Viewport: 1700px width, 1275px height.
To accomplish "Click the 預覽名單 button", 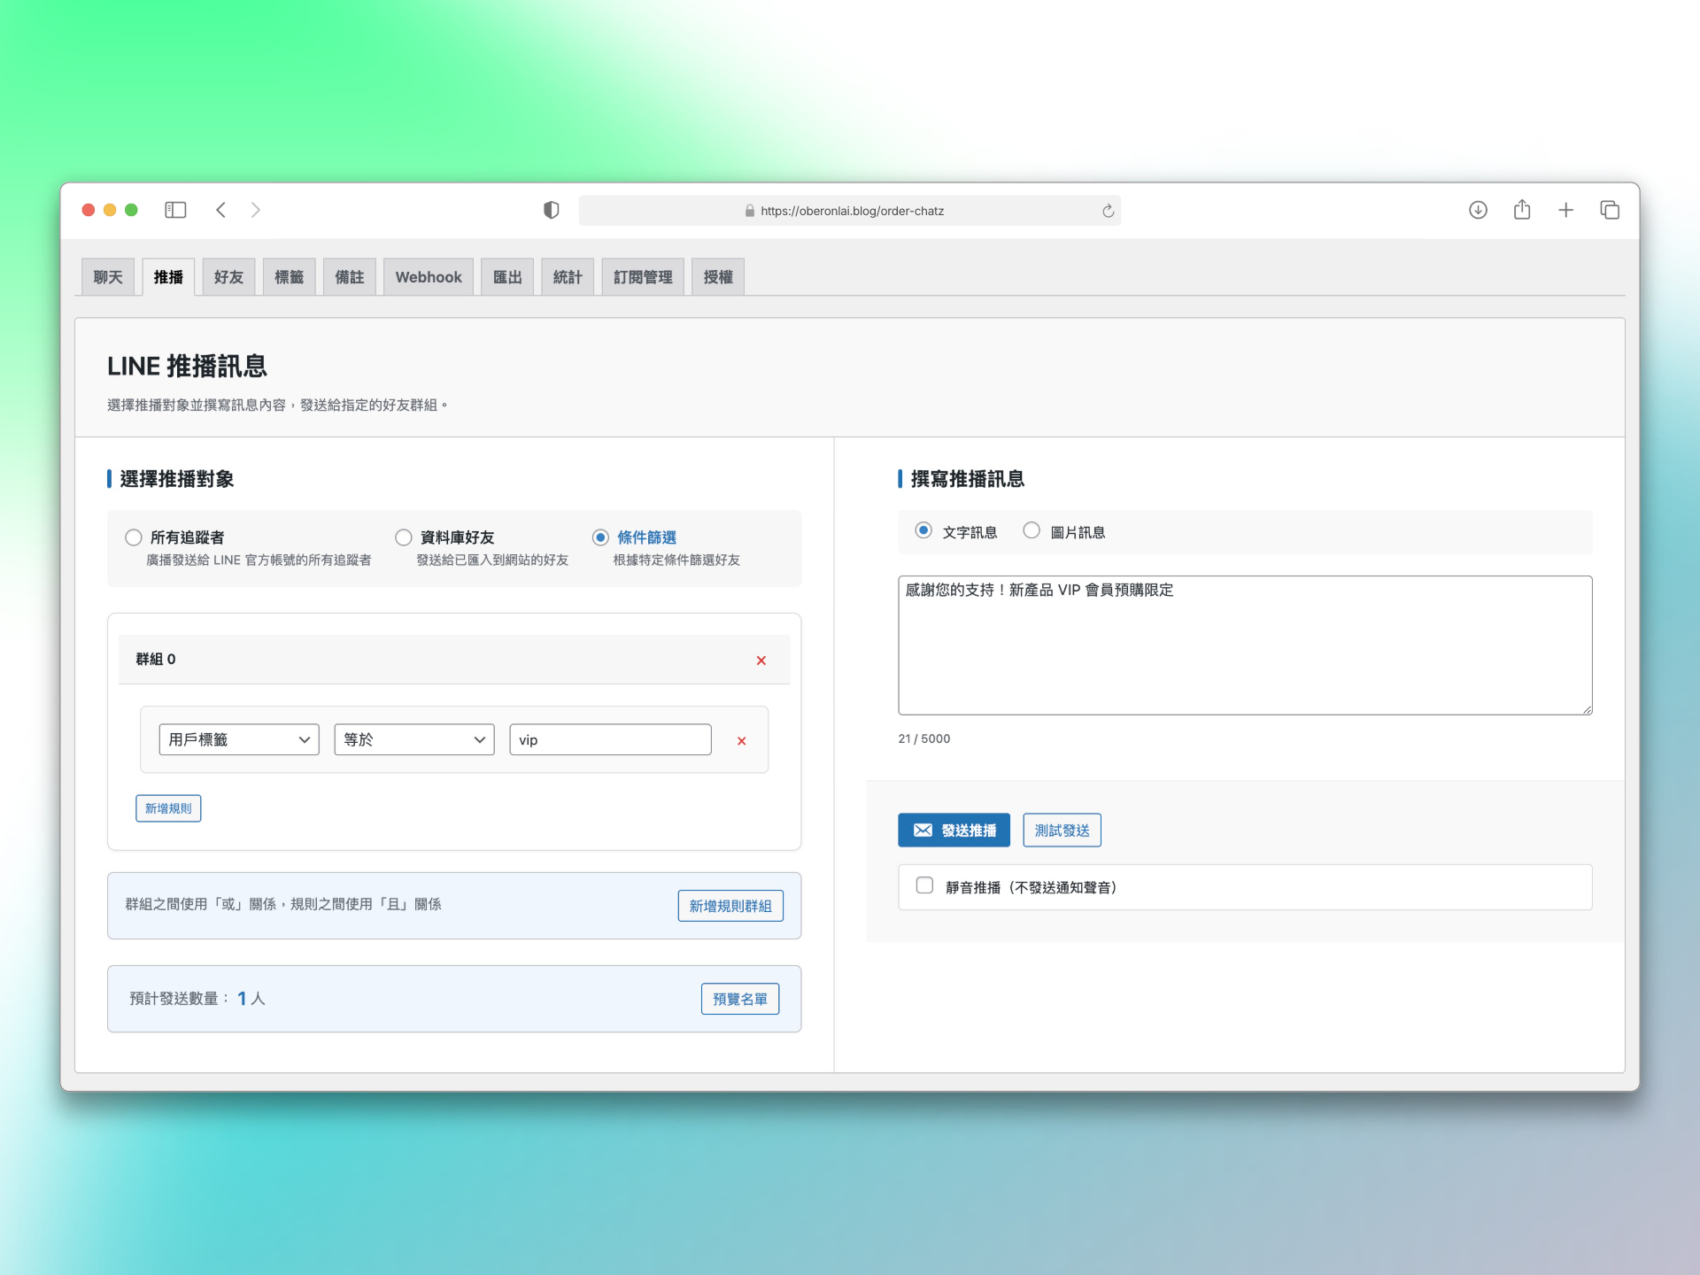I will 740,999.
